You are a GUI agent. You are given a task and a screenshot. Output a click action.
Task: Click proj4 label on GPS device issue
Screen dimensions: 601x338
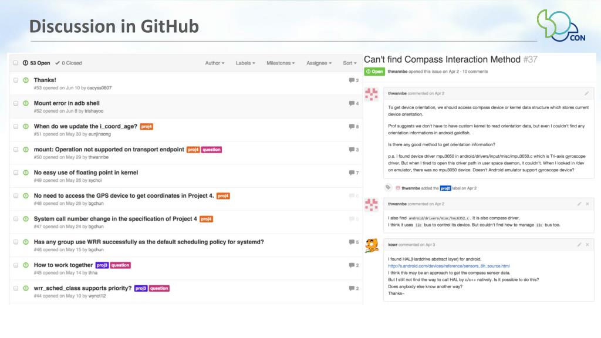pyautogui.click(x=223, y=196)
